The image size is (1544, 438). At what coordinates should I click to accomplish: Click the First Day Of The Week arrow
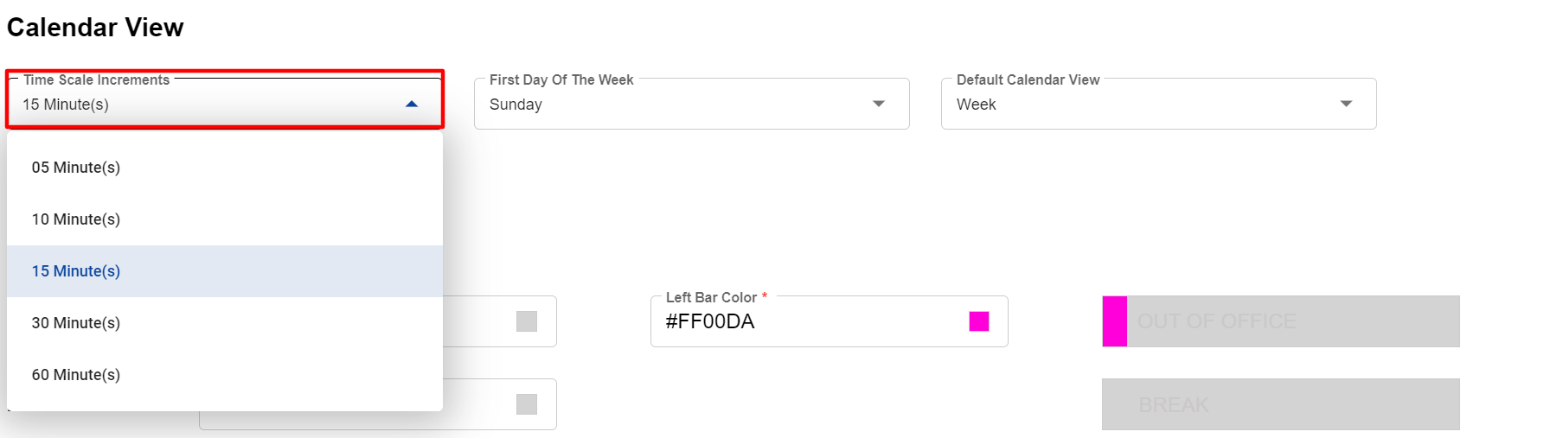879,105
